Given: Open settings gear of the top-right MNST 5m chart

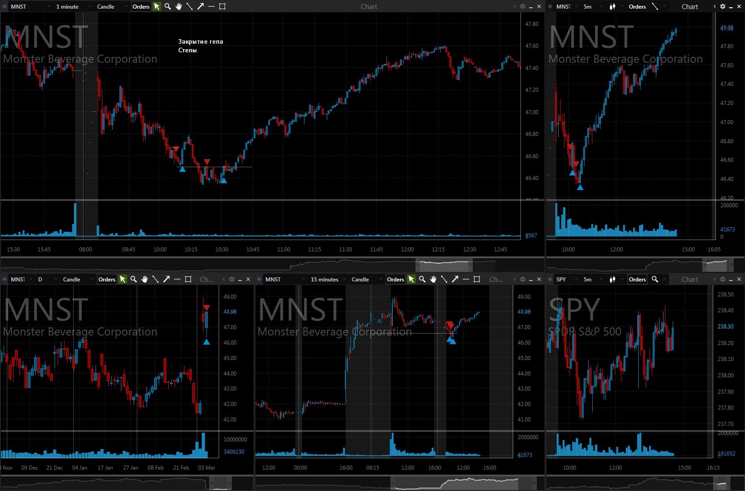Looking at the screenshot, I should click(723, 6).
